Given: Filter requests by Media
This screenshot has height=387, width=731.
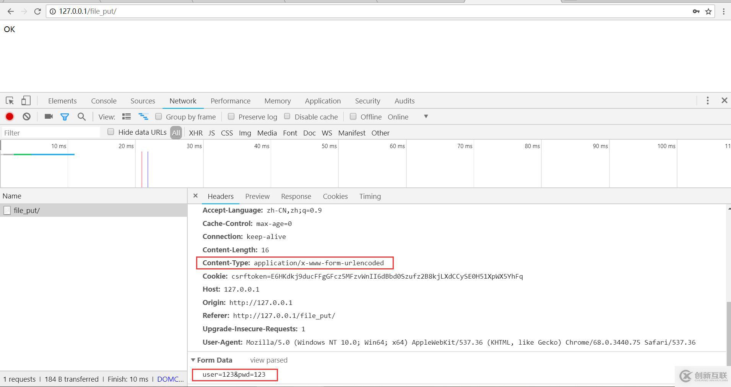Looking at the screenshot, I should (267, 133).
